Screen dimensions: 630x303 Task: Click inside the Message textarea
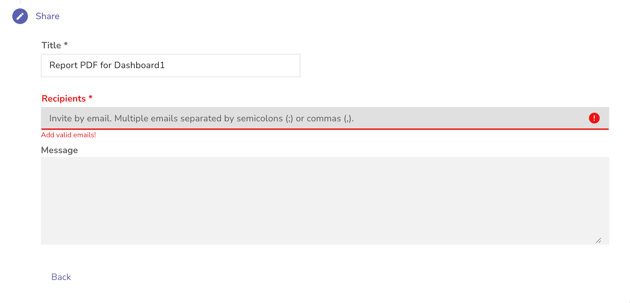click(x=324, y=200)
